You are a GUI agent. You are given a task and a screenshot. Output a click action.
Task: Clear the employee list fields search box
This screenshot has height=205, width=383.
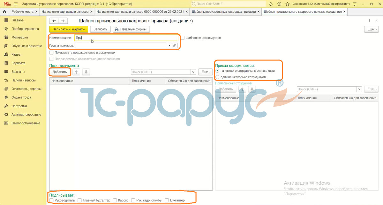tap(359, 89)
